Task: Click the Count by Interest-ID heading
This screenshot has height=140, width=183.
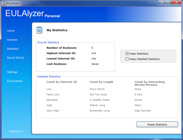Action: click(x=62, y=82)
